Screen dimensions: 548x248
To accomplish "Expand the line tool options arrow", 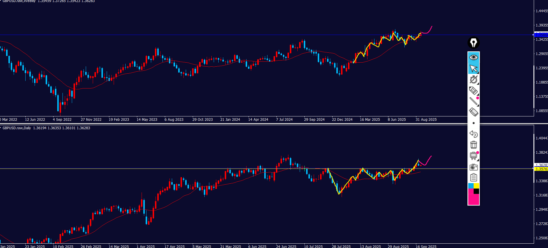I will tap(478, 105).
